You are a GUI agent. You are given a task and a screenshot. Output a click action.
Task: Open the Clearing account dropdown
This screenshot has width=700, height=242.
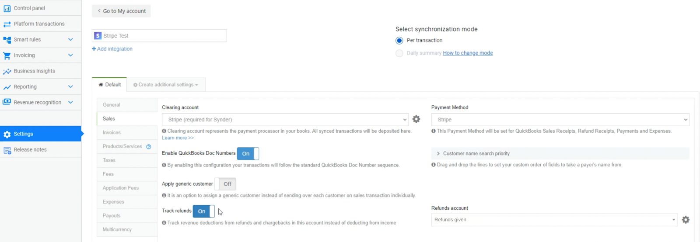pos(285,119)
